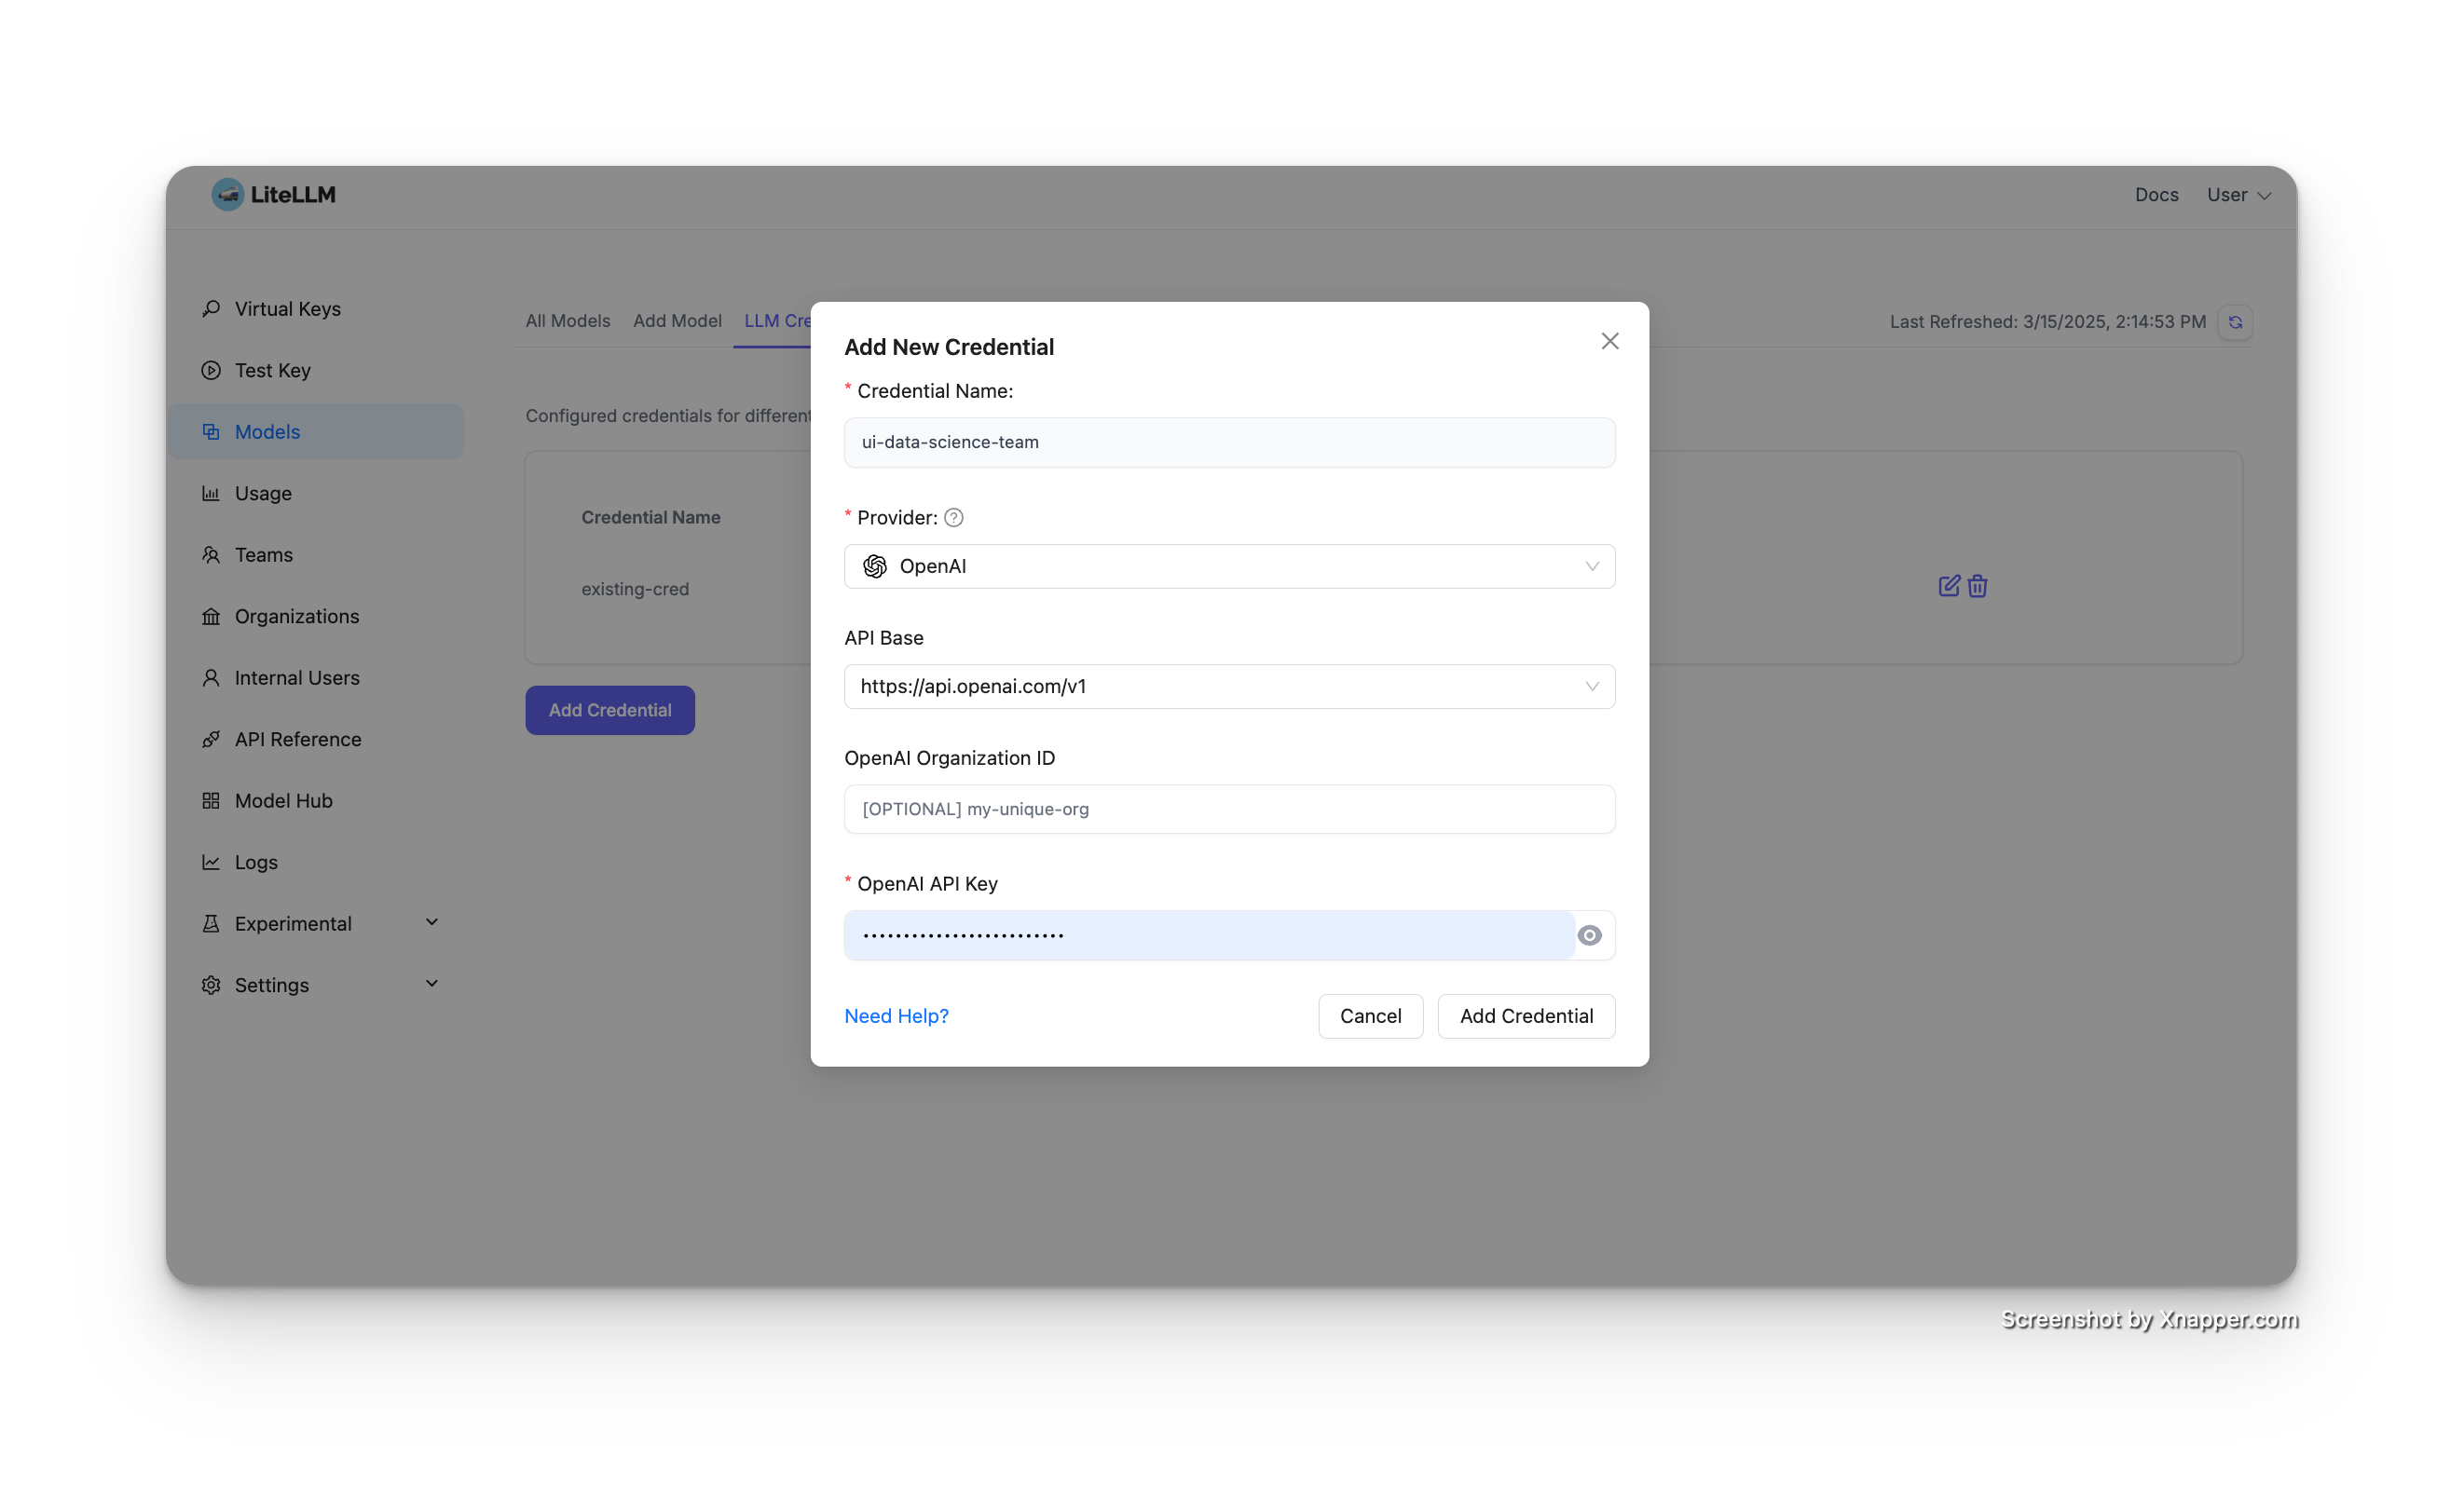
Task: Click the Provider help question-mark icon
Action: 953,518
